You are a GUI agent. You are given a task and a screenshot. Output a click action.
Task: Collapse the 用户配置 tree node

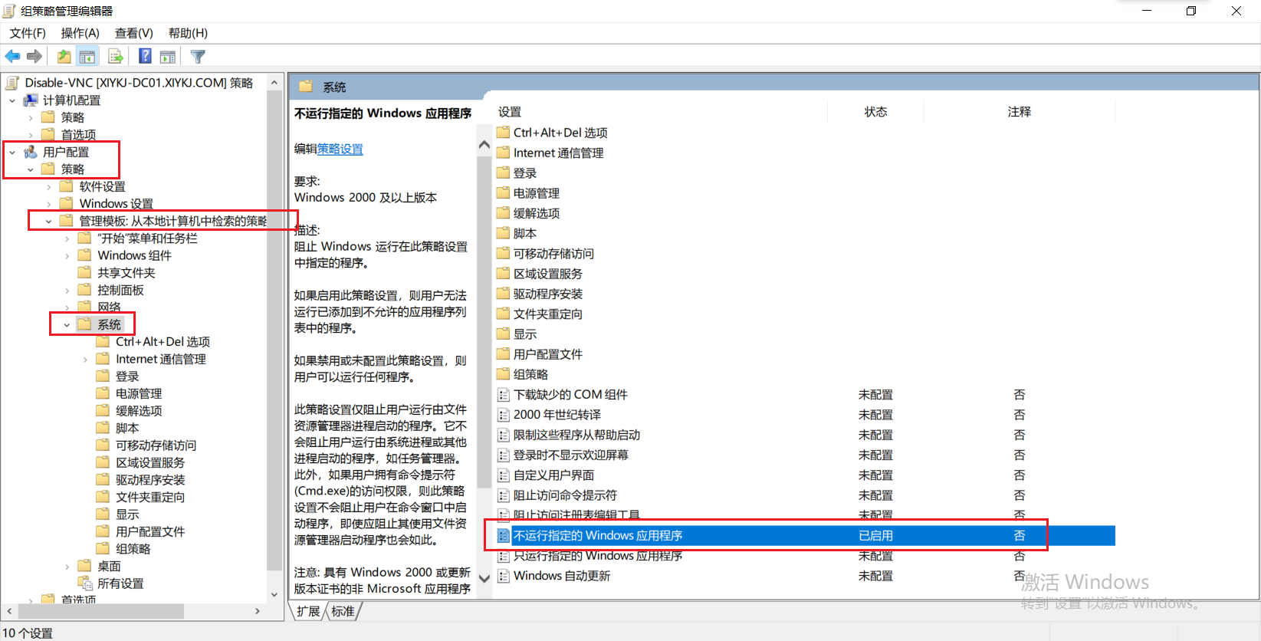pyautogui.click(x=12, y=153)
